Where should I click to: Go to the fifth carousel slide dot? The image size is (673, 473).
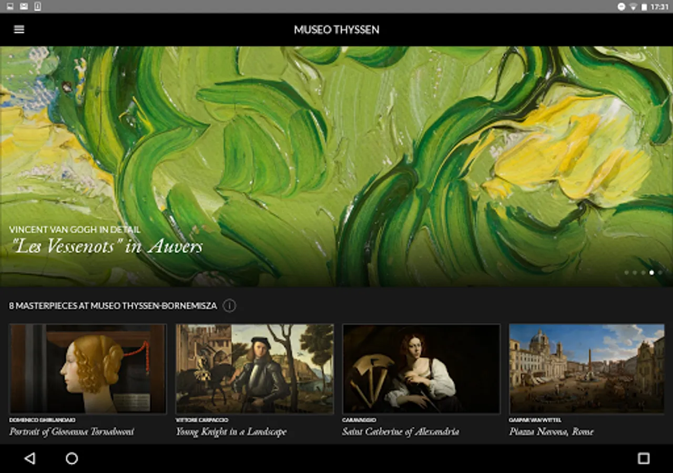660,272
